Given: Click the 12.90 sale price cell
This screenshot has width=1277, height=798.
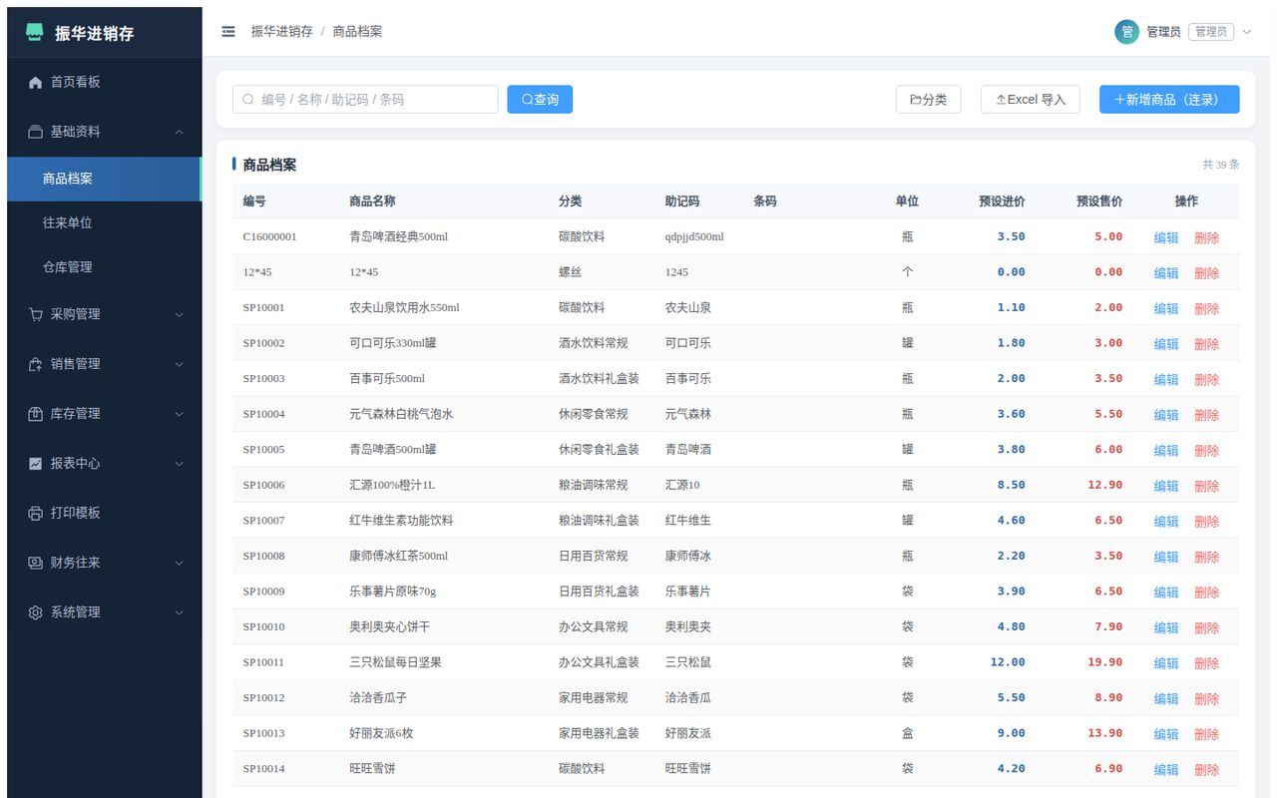Looking at the screenshot, I should [1105, 485].
